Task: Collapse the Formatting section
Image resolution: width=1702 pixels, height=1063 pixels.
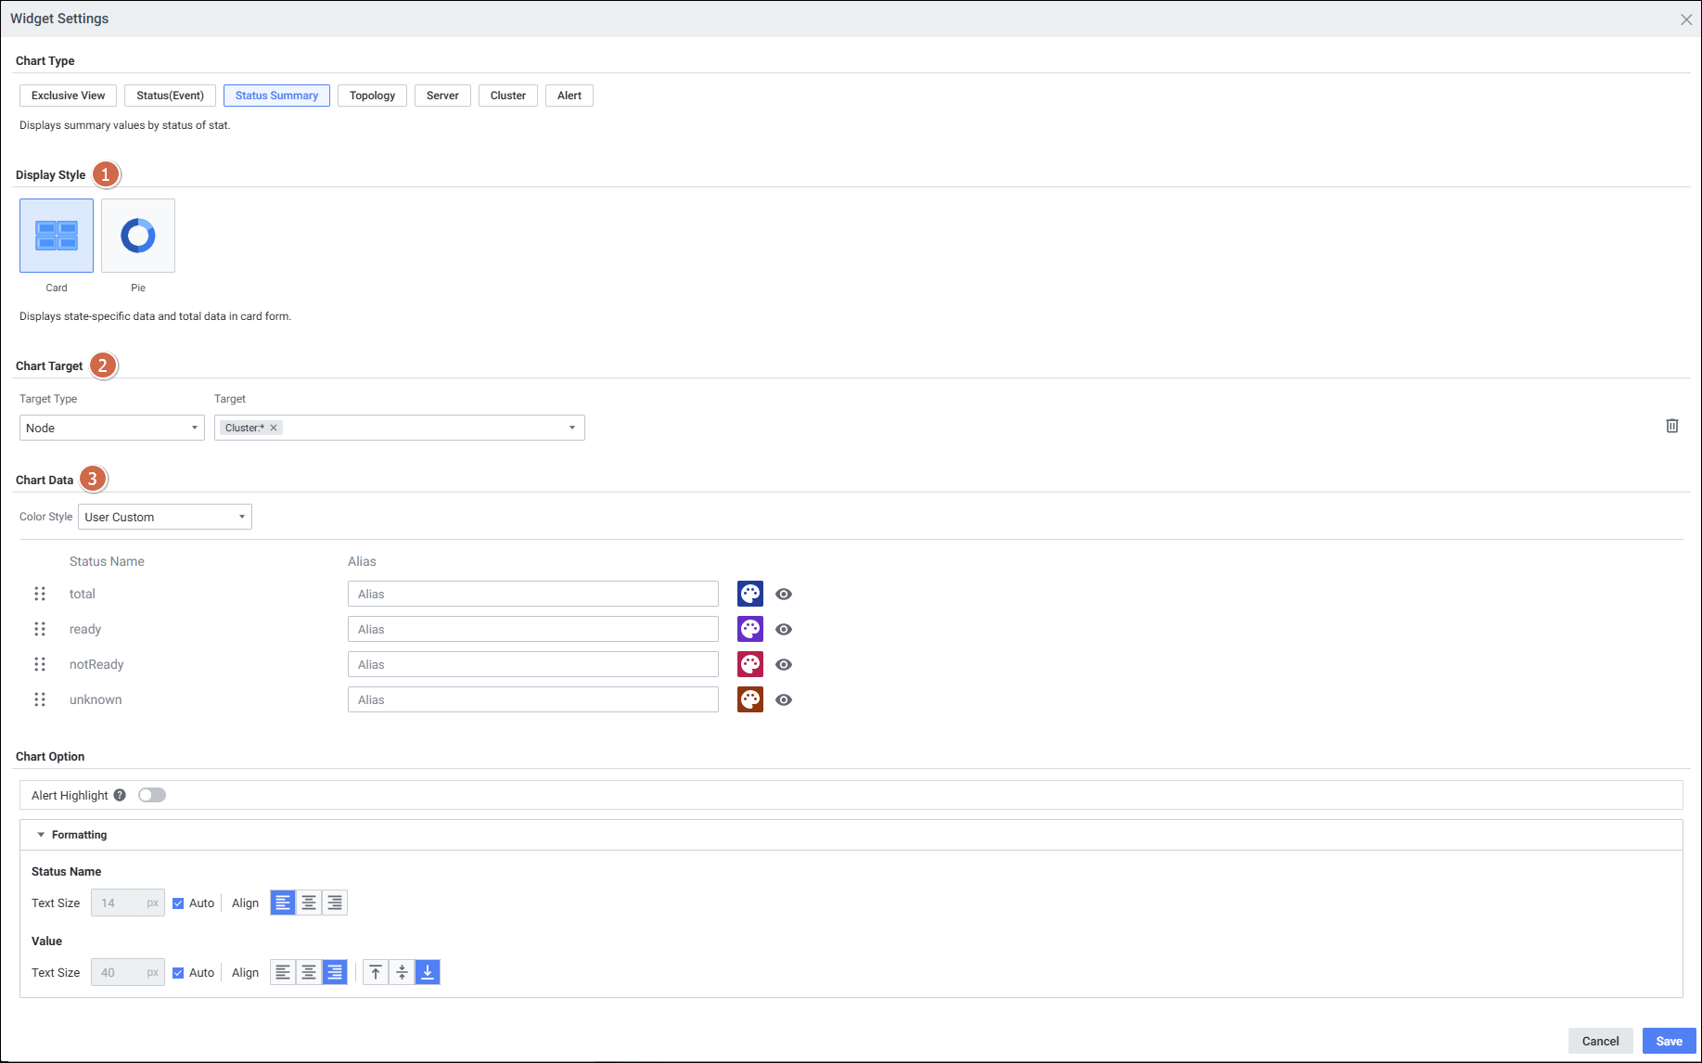Action: tap(41, 835)
